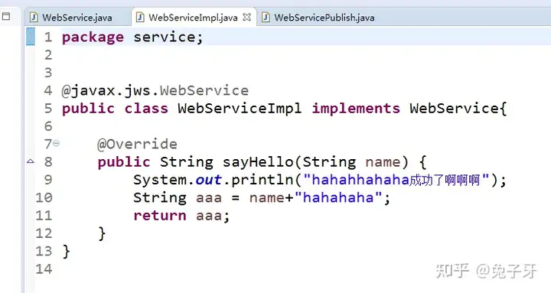Click the Java file icon on WebService.java tab
Image resolution: width=551 pixels, height=293 pixels.
[x=34, y=18]
